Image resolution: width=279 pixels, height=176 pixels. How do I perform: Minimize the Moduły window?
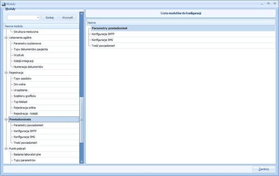pyautogui.click(x=262, y=4)
